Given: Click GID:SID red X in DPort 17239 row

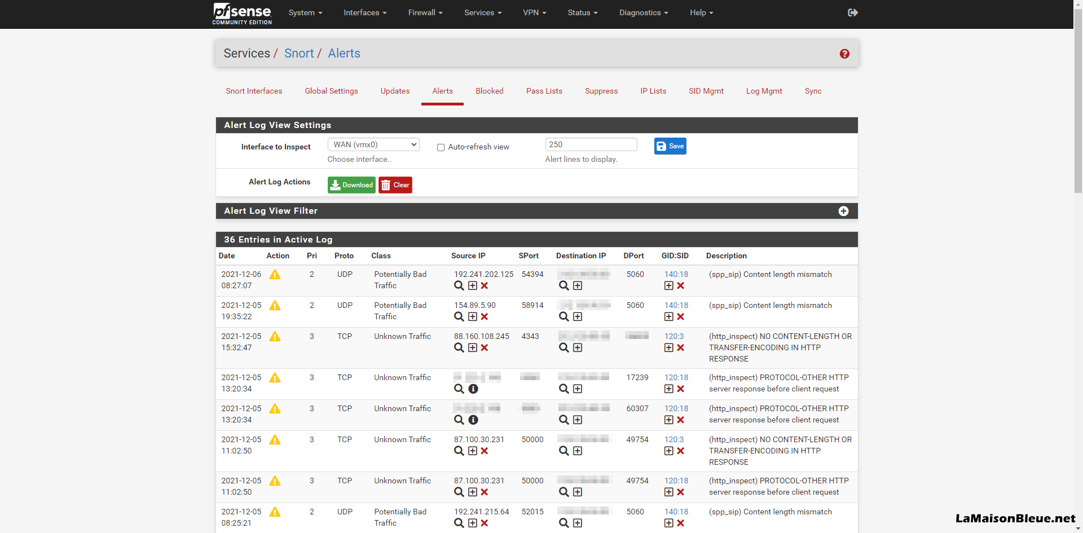Looking at the screenshot, I should 681,389.
